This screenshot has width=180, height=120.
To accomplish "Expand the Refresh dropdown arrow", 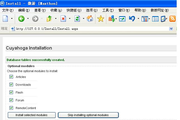I will (x=83, y=18).
